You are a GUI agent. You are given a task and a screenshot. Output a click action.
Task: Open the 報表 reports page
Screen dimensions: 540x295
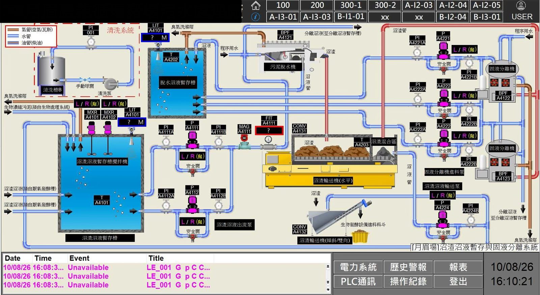click(x=458, y=267)
